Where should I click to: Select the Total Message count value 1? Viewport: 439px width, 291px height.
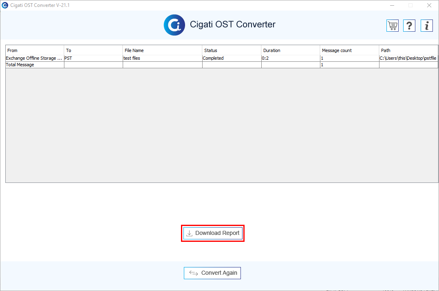pyautogui.click(x=349, y=65)
